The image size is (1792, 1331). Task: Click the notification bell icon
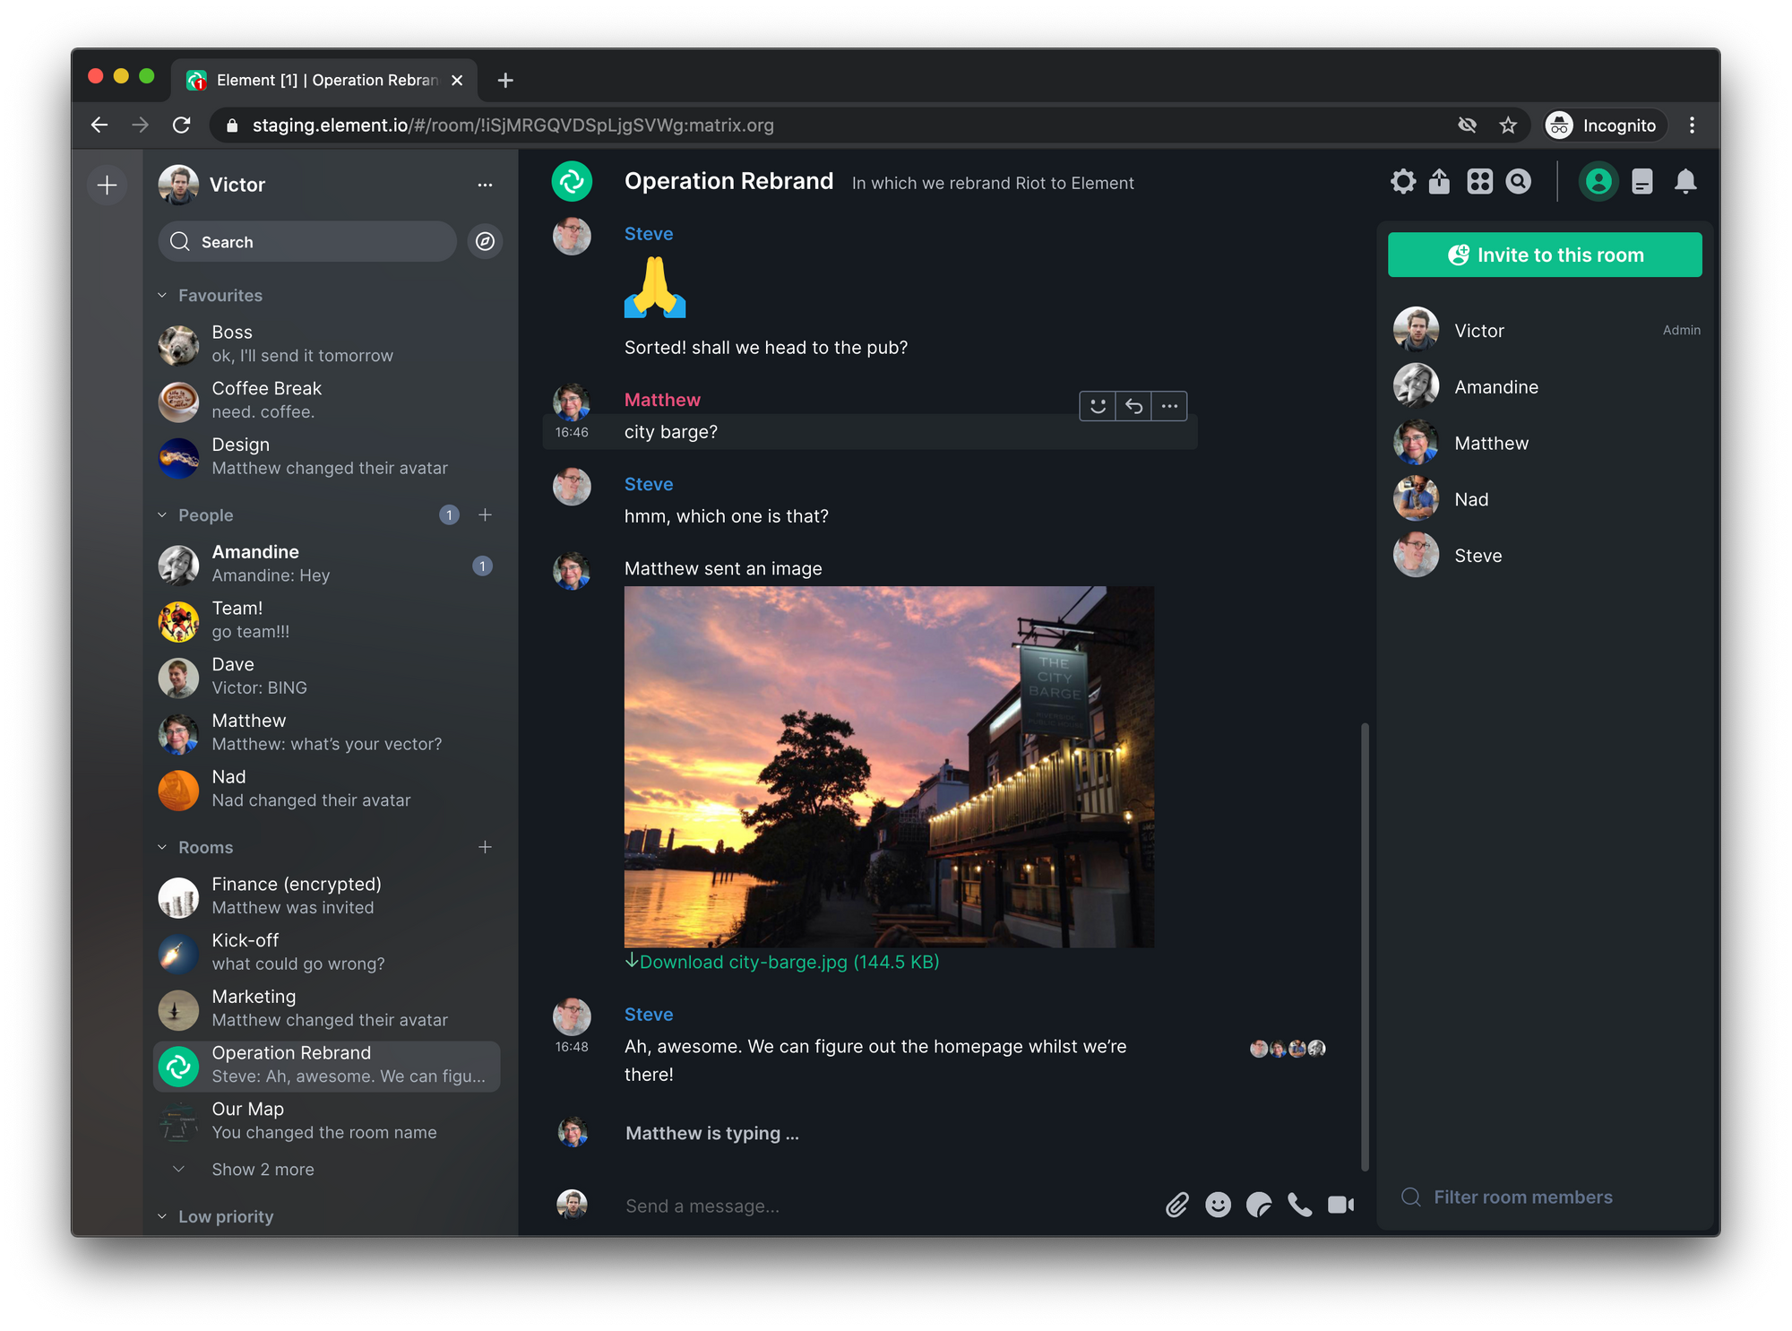[1684, 180]
